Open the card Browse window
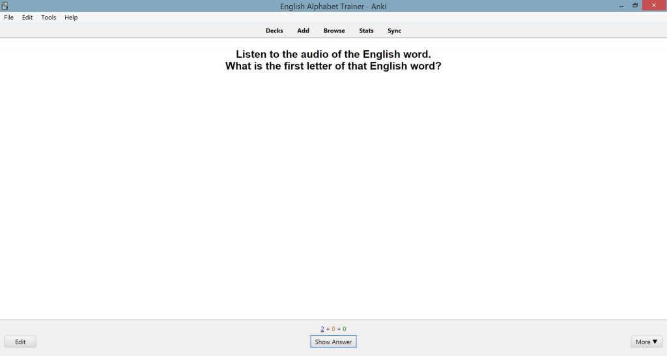The width and height of the screenshot is (667, 356). [x=334, y=31]
